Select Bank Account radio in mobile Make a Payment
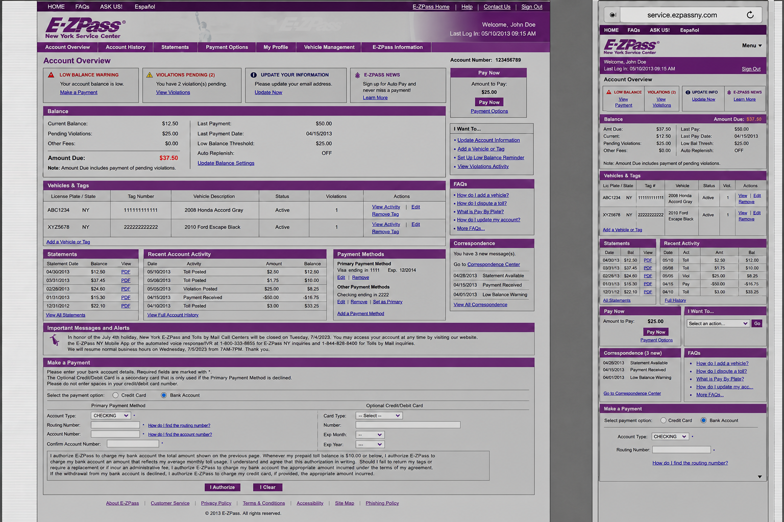 [x=703, y=421]
